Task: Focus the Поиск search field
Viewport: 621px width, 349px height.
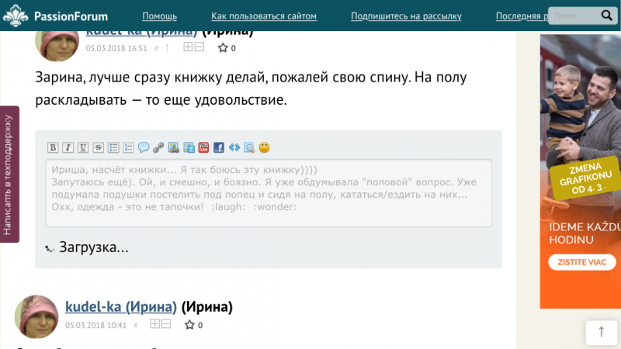Action: pos(574,16)
